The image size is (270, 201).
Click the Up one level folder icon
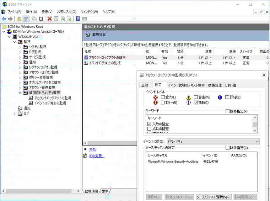click(19, 19)
